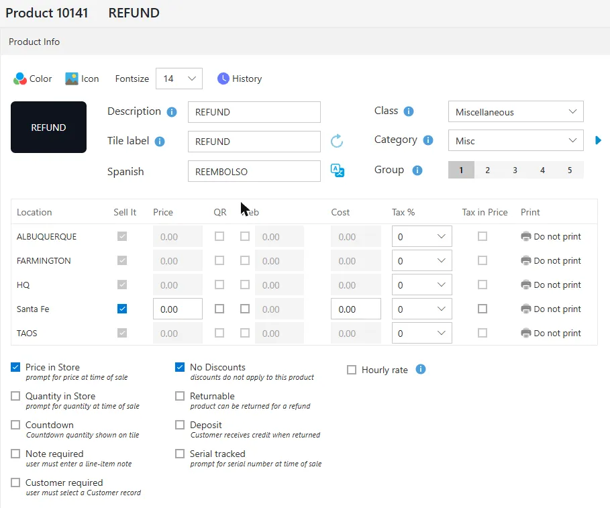Enable Quantity in Store
610x508 pixels.
(15, 396)
